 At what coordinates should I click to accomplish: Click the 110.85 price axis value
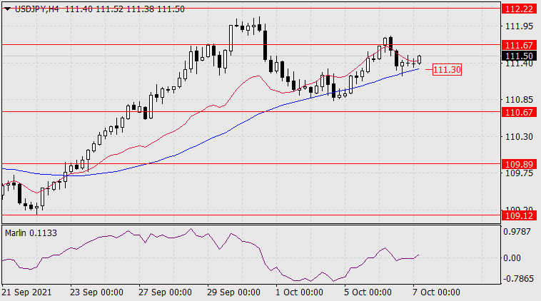point(519,100)
